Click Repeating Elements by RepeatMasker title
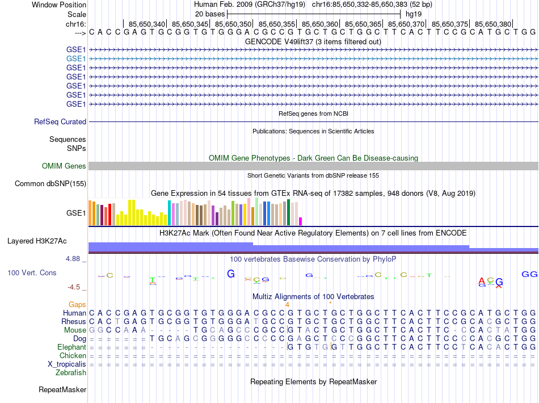The height and width of the screenshot is (403, 539). point(314,381)
